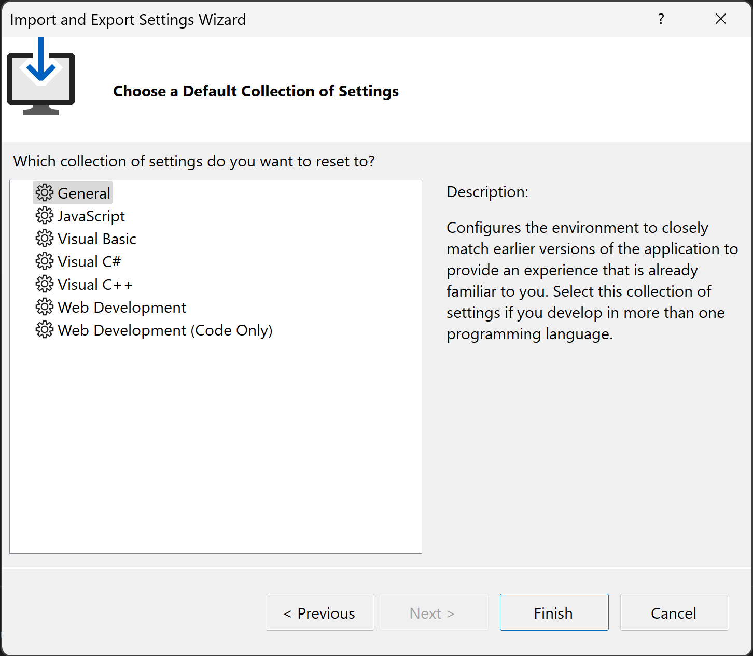This screenshot has width=753, height=656.
Task: Click the gear icon beside General
Action: 45,192
